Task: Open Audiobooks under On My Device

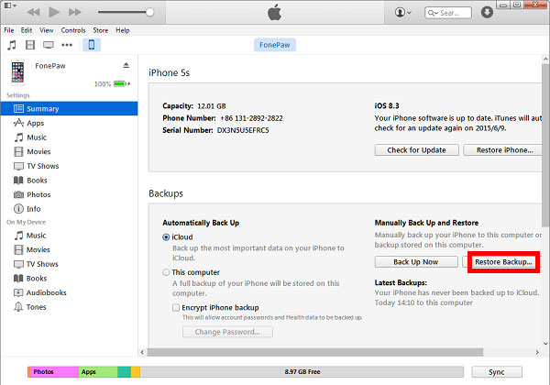Action: point(69,292)
